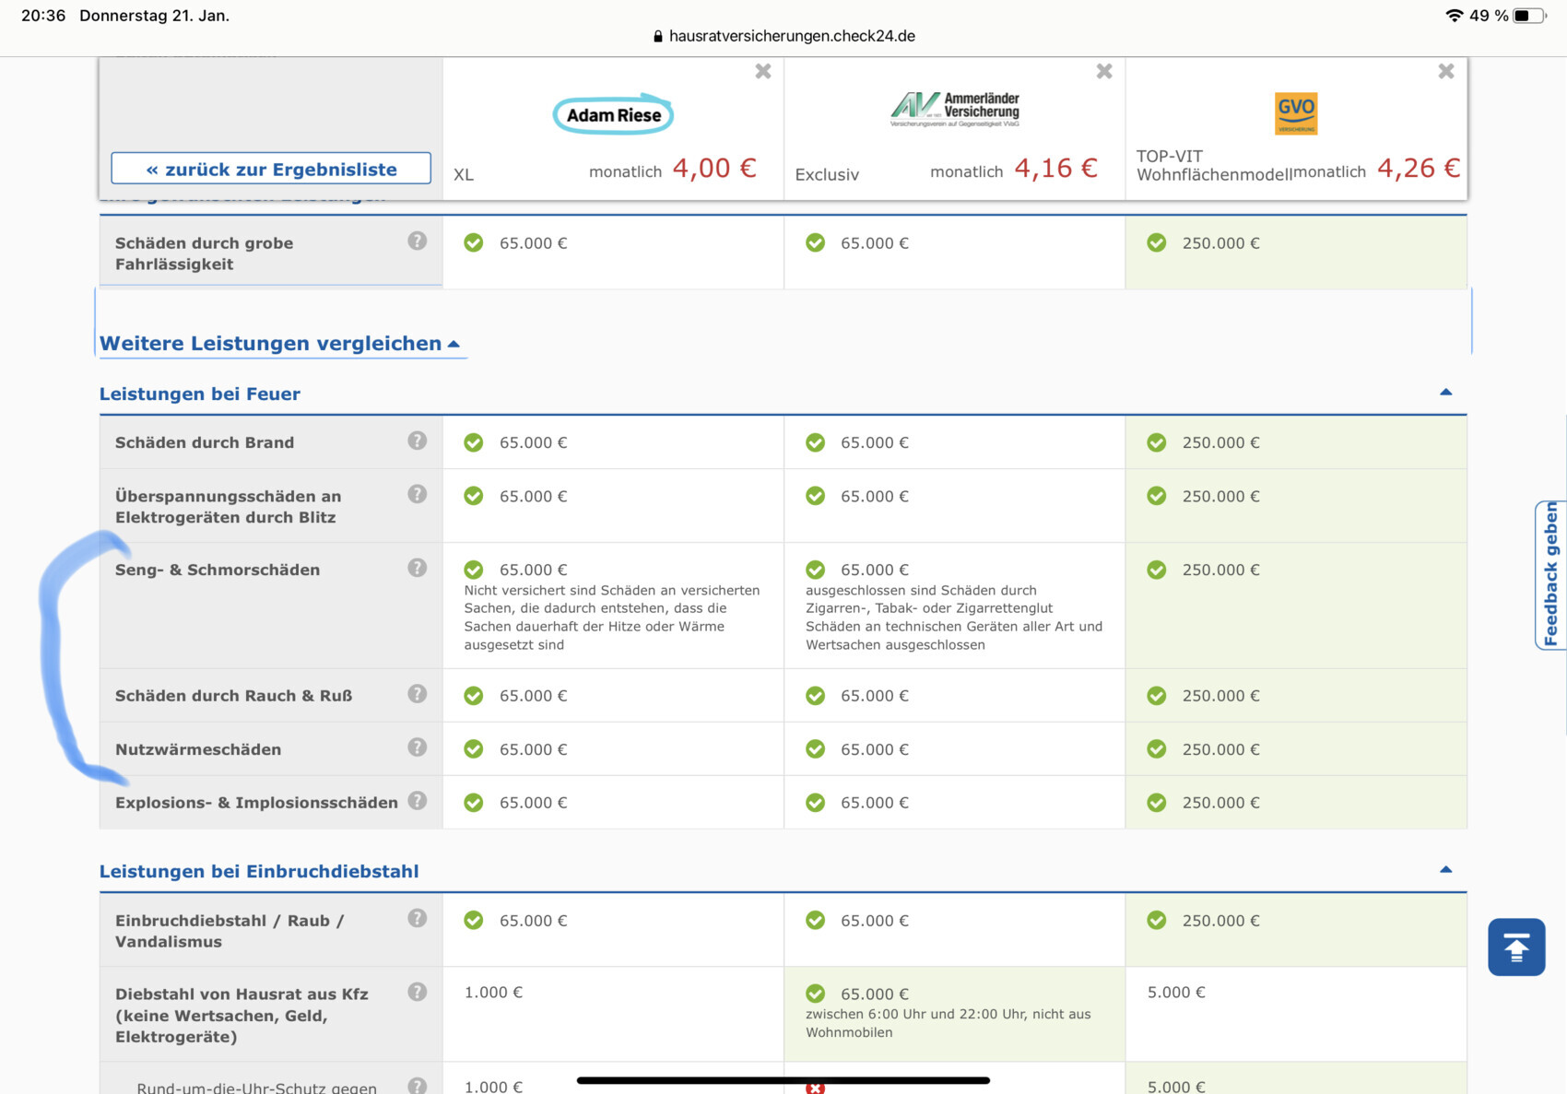This screenshot has height=1094, width=1567.
Task: Close the GVO tariff column
Action: tap(1445, 72)
